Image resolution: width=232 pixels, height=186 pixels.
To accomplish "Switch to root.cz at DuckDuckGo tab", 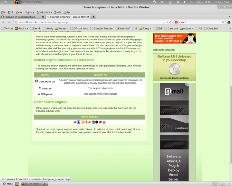I will click(x=23, y=17).
